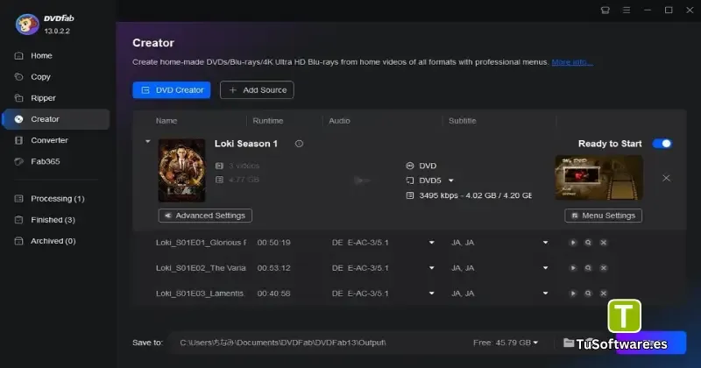Click the 00:40:58 runtime value
The image size is (701, 368).
(x=273, y=294)
